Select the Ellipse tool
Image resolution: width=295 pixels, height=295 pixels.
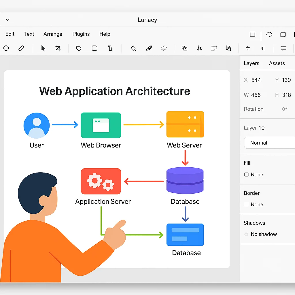(6, 48)
